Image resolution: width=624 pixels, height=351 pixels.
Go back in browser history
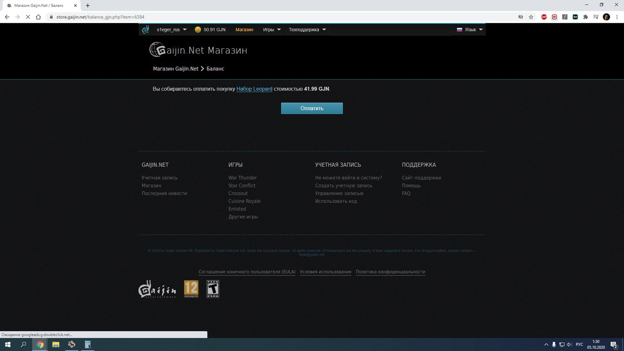pos(7,17)
